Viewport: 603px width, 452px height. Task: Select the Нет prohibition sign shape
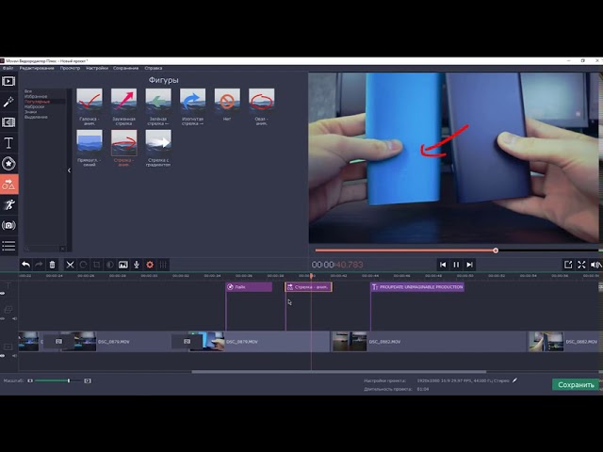227,102
